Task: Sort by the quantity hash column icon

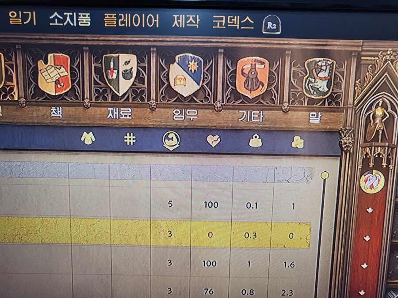Action: click(130, 140)
